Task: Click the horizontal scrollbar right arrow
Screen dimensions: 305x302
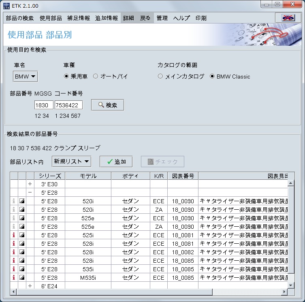Action: coord(284,292)
